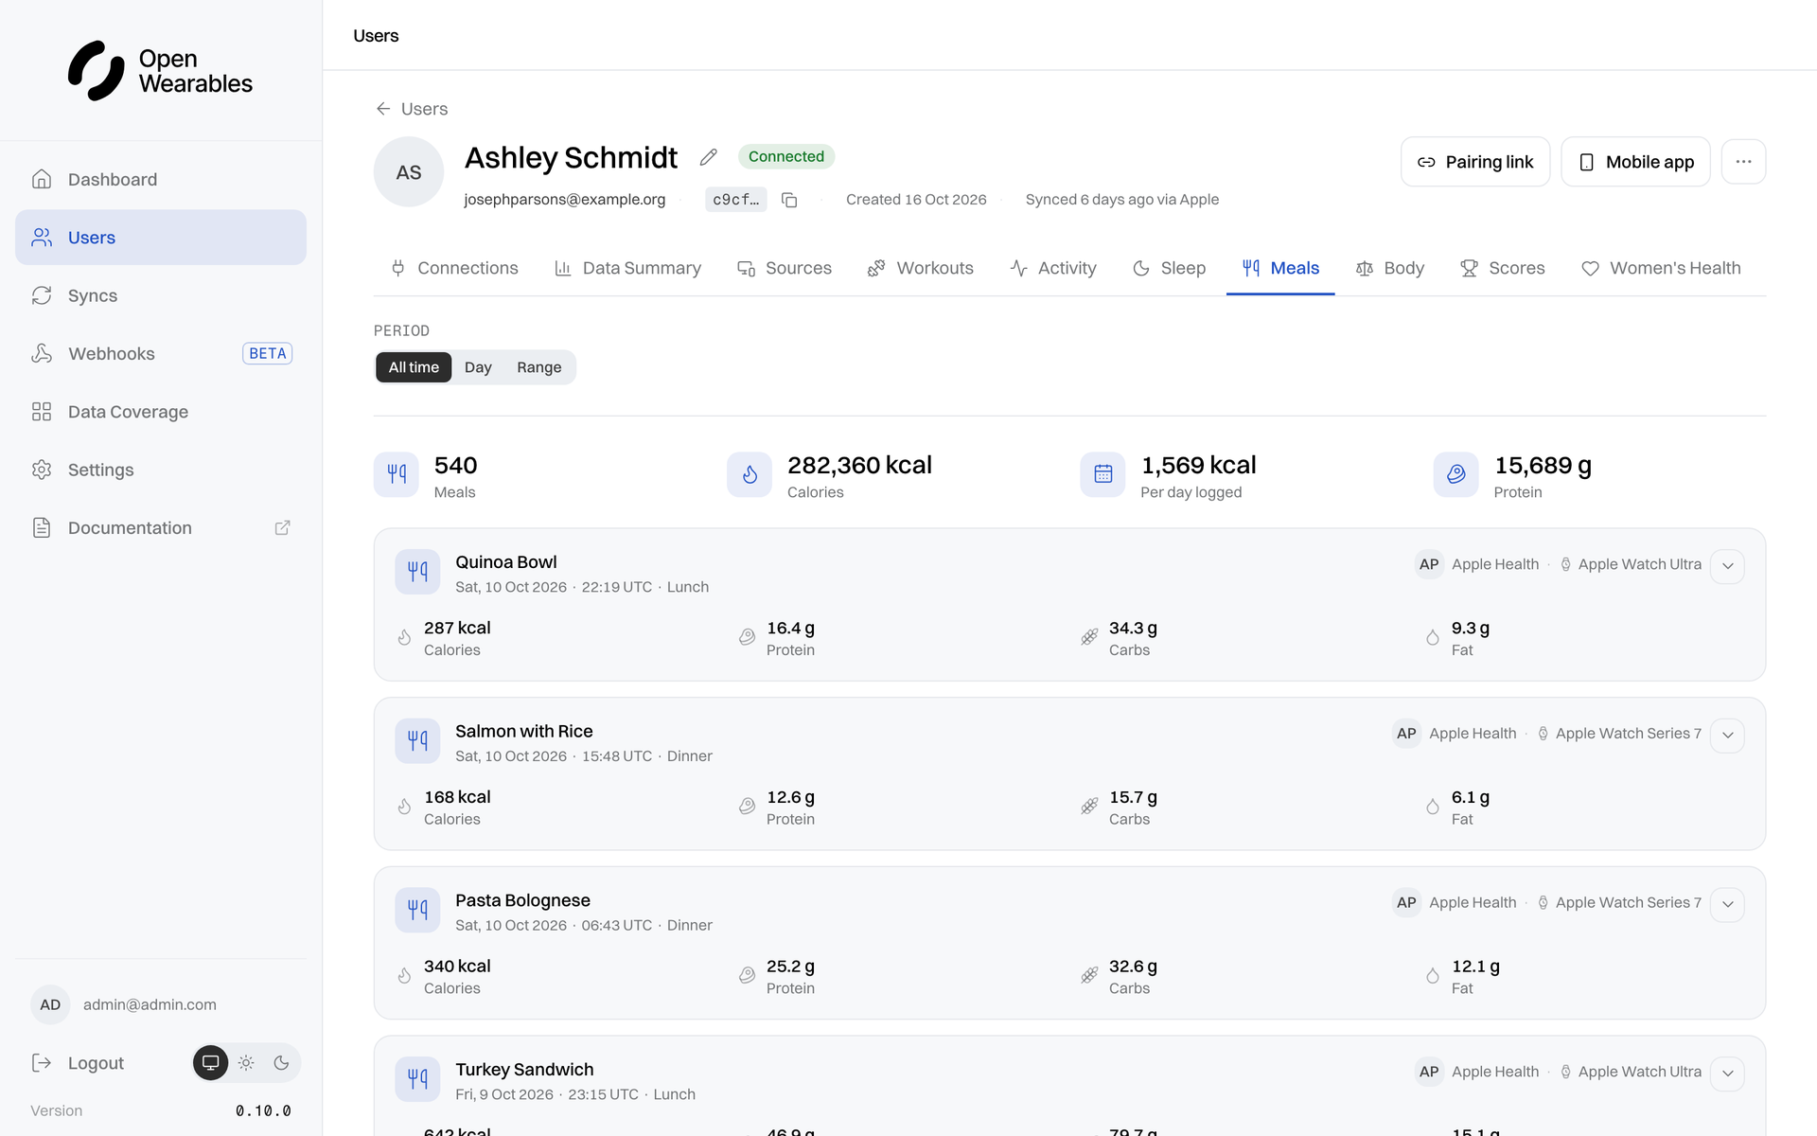Click the Pairing link button
The image size is (1817, 1136).
[1474, 162]
